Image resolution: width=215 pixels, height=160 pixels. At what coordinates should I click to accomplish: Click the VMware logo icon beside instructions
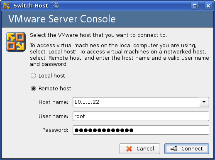click(16, 42)
